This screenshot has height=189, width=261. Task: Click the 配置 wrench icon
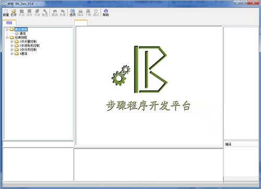(x=45, y=13)
